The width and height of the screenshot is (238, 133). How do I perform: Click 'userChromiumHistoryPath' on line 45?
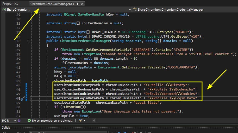[77, 85]
